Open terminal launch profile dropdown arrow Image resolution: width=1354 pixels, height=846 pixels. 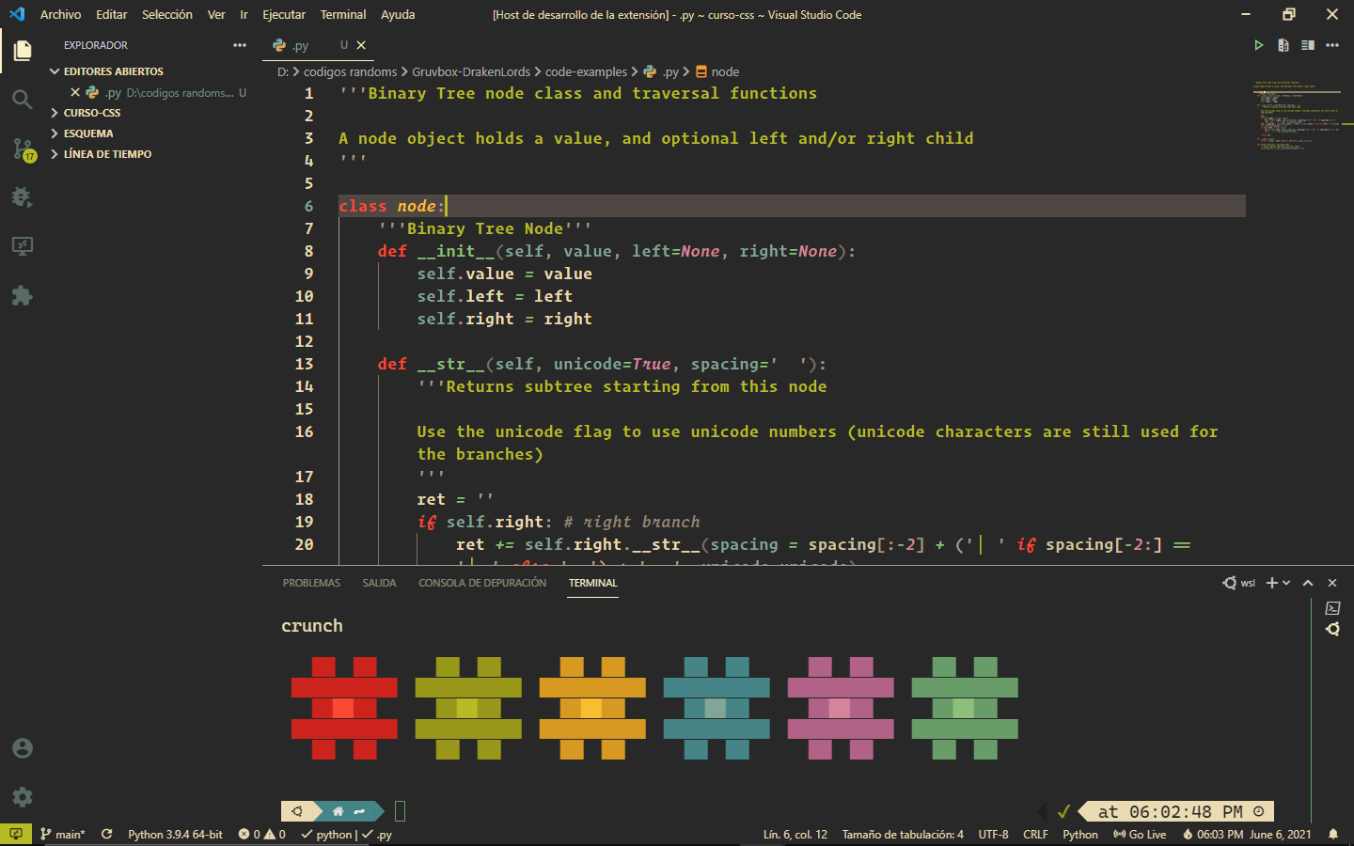point(1286,583)
